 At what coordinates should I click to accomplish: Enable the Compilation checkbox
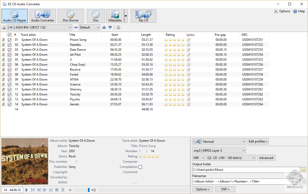click(x=140, y=167)
